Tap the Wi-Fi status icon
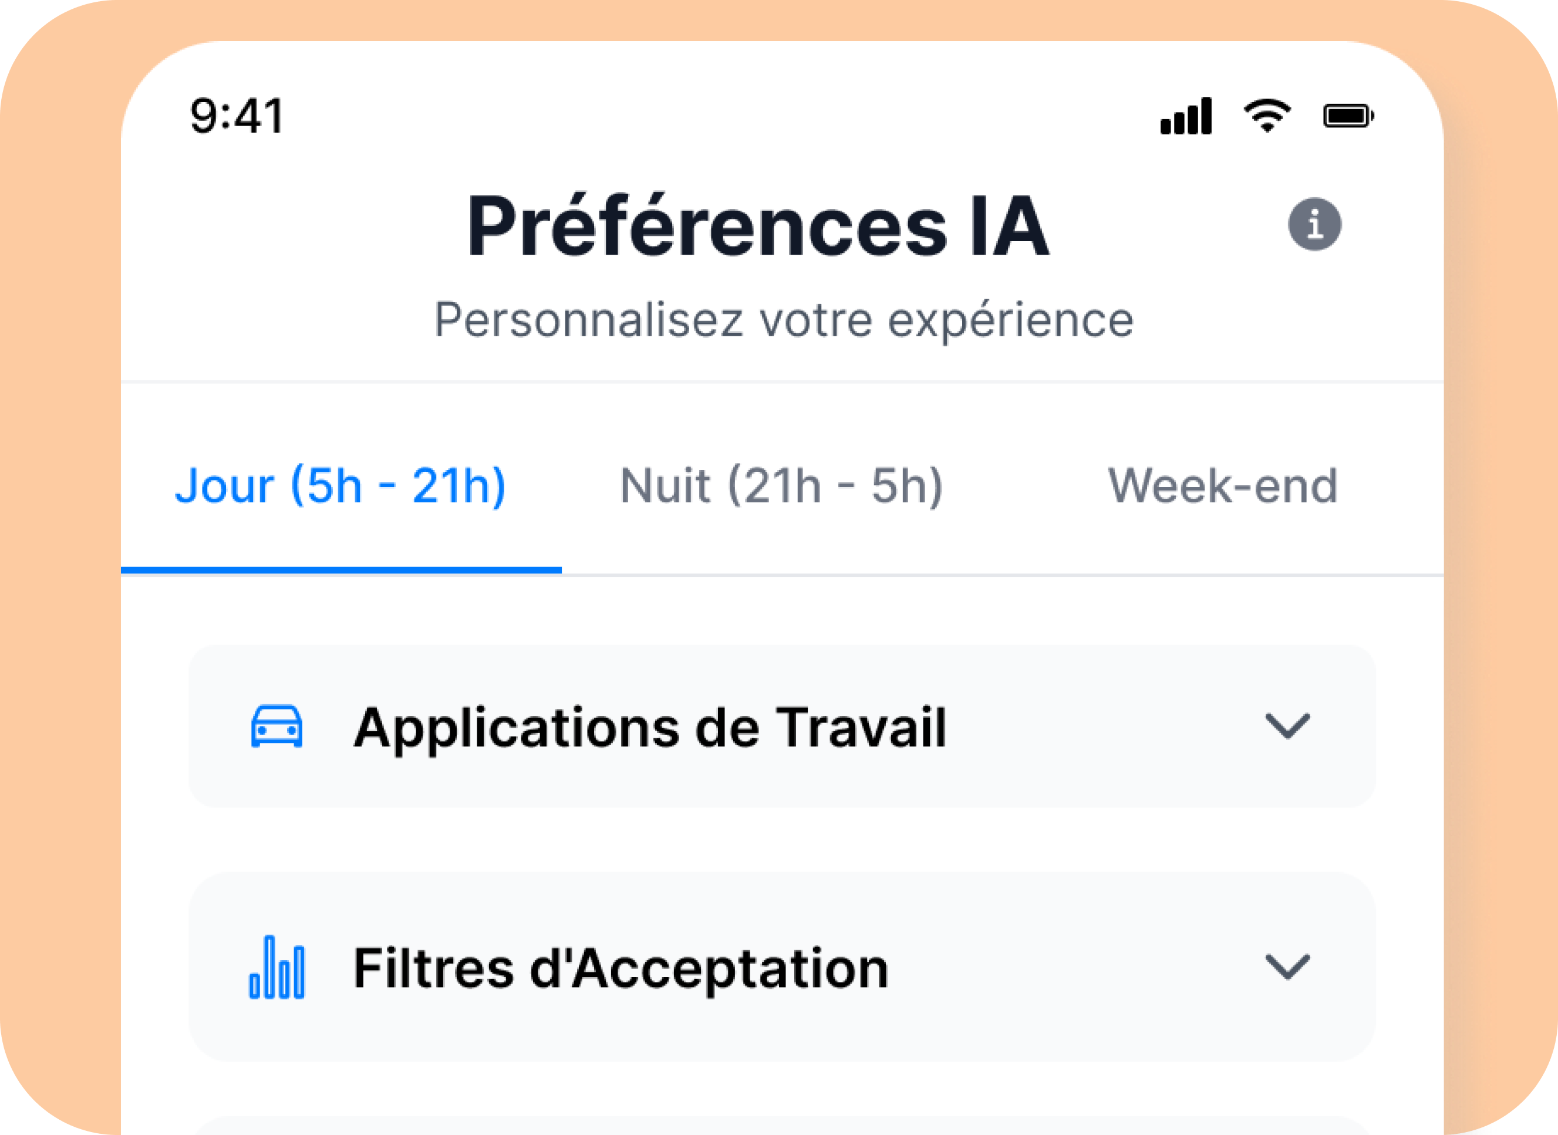 pos(1267,116)
